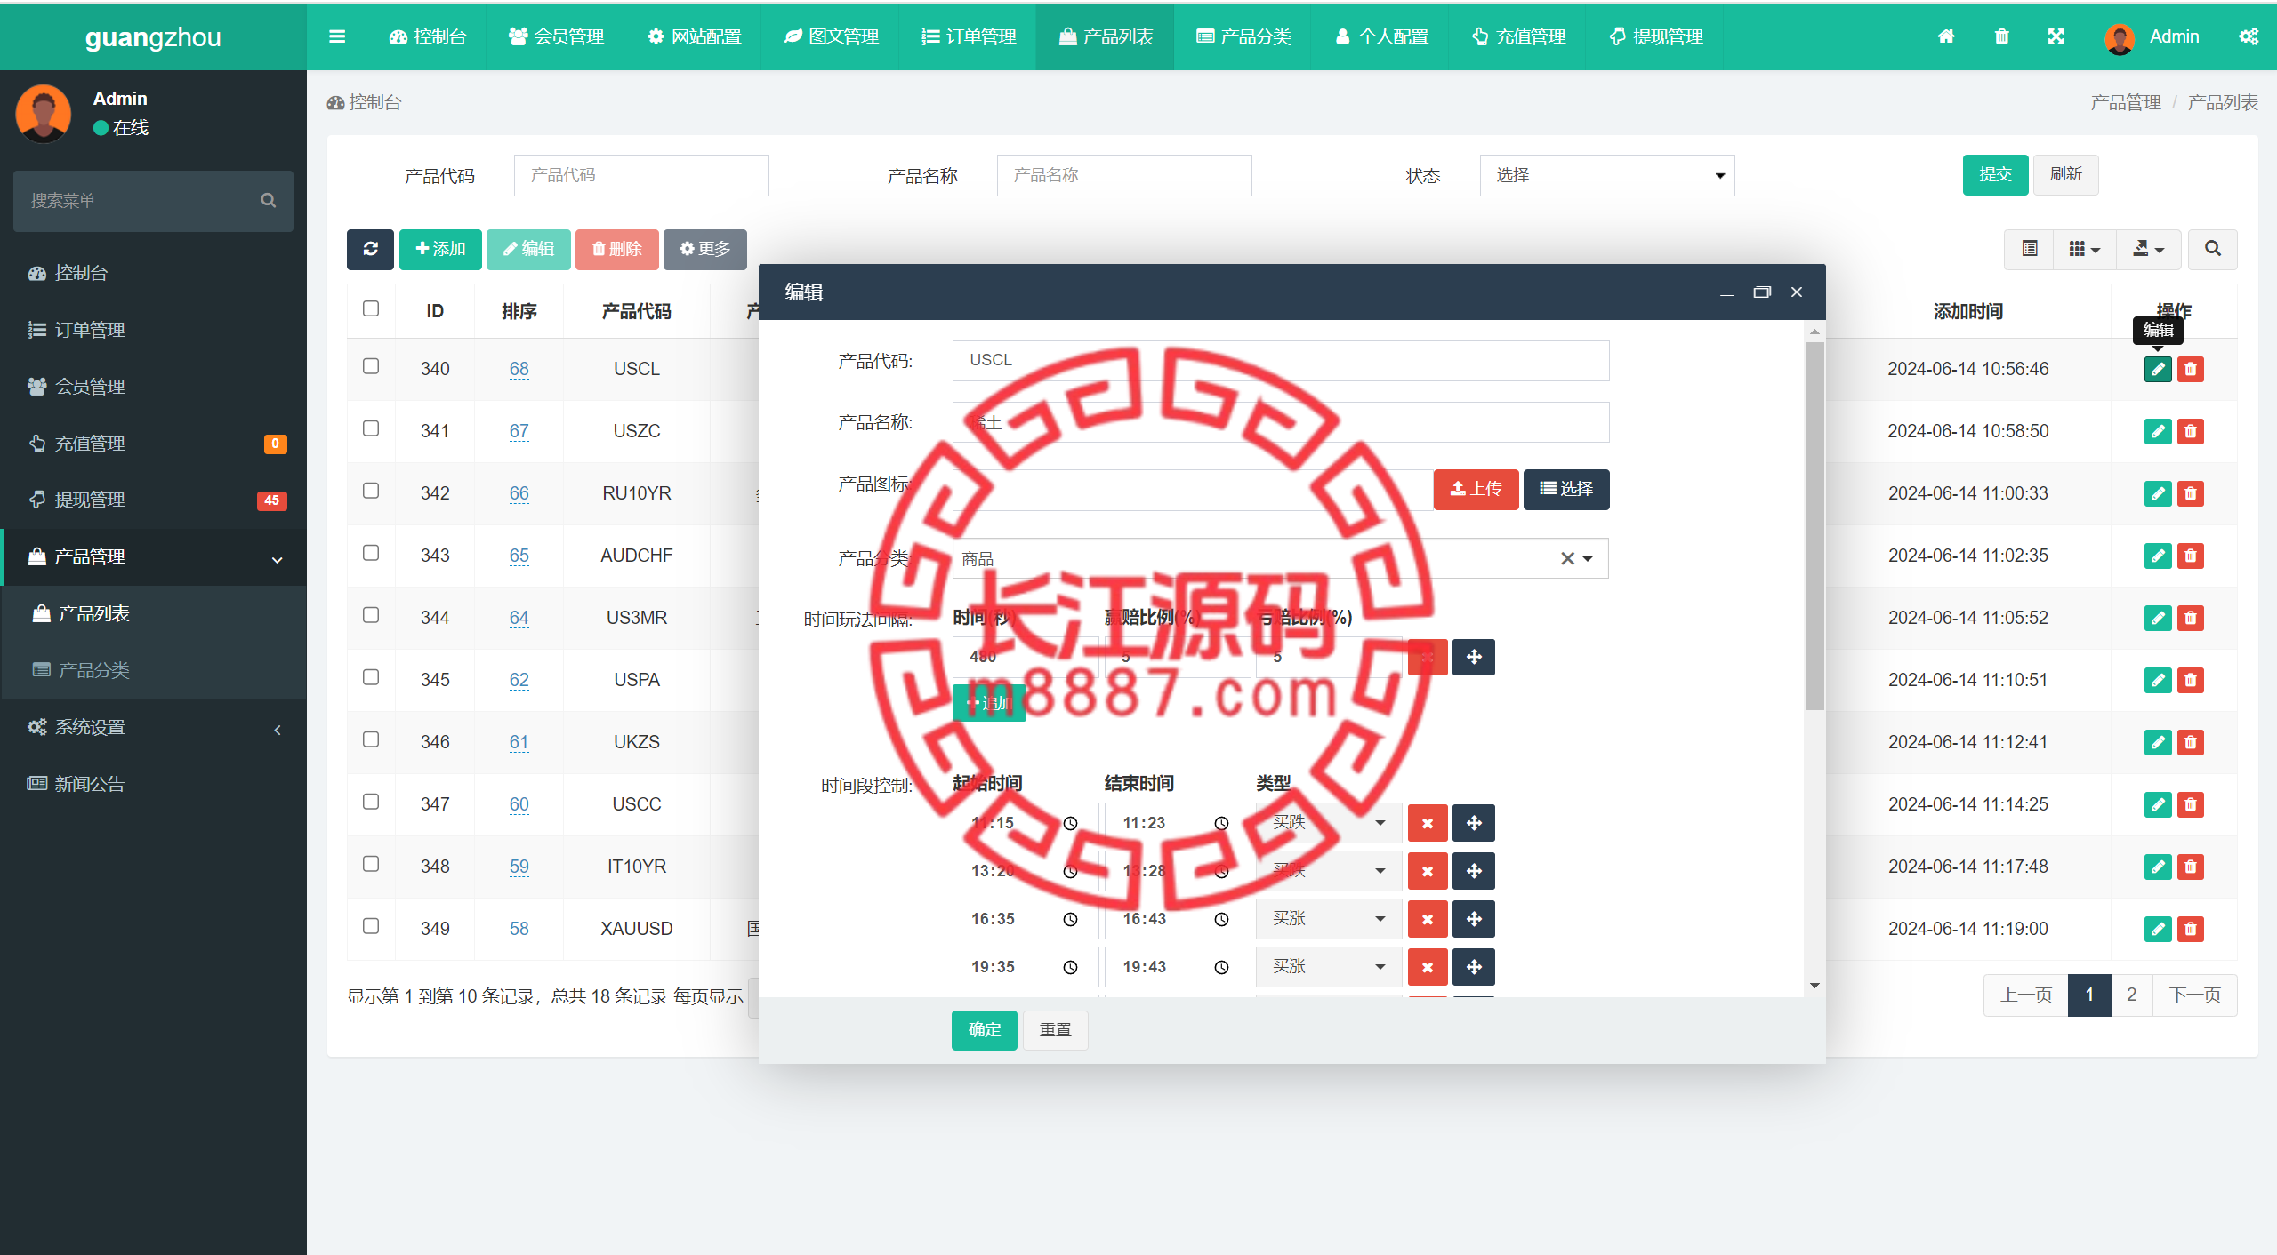Edit row 343 with the pencil icon

pos(2158,556)
